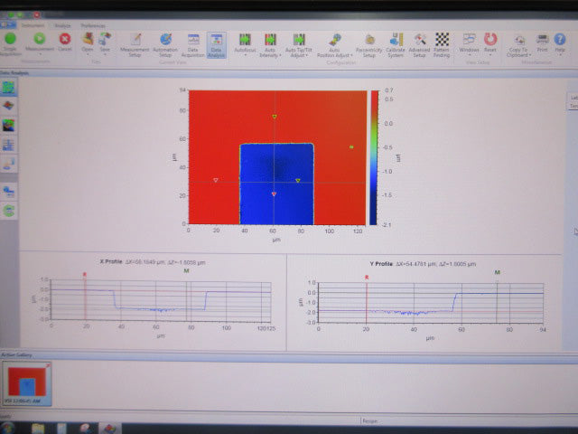Image resolution: width=578 pixels, height=434 pixels.
Task: Open Parcentricity Setup
Action: 368,42
